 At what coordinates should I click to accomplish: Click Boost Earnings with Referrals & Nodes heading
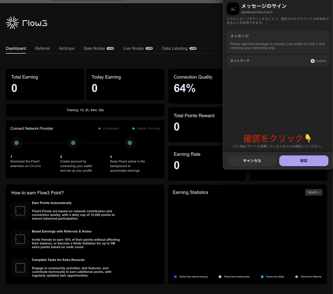(62, 231)
